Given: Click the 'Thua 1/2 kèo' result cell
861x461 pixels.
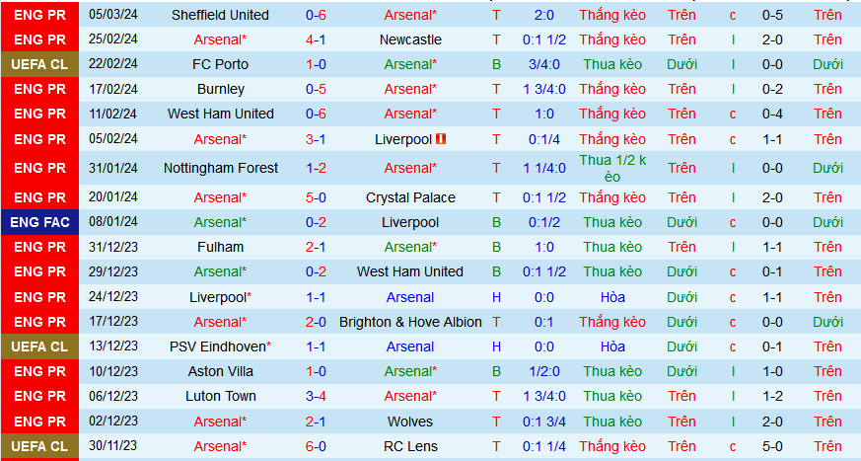Looking at the screenshot, I should point(612,168).
